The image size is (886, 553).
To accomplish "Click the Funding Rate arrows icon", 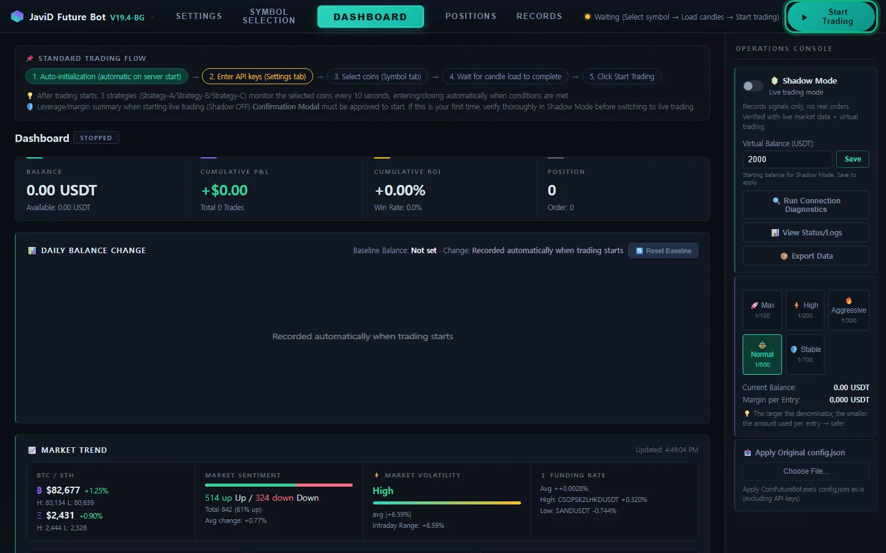I will [543, 476].
